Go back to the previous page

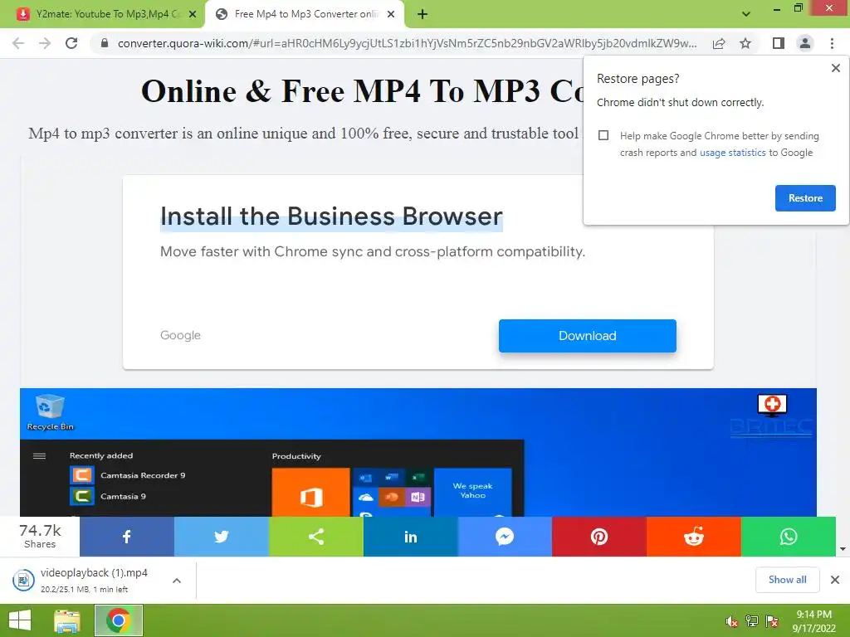[x=18, y=43]
